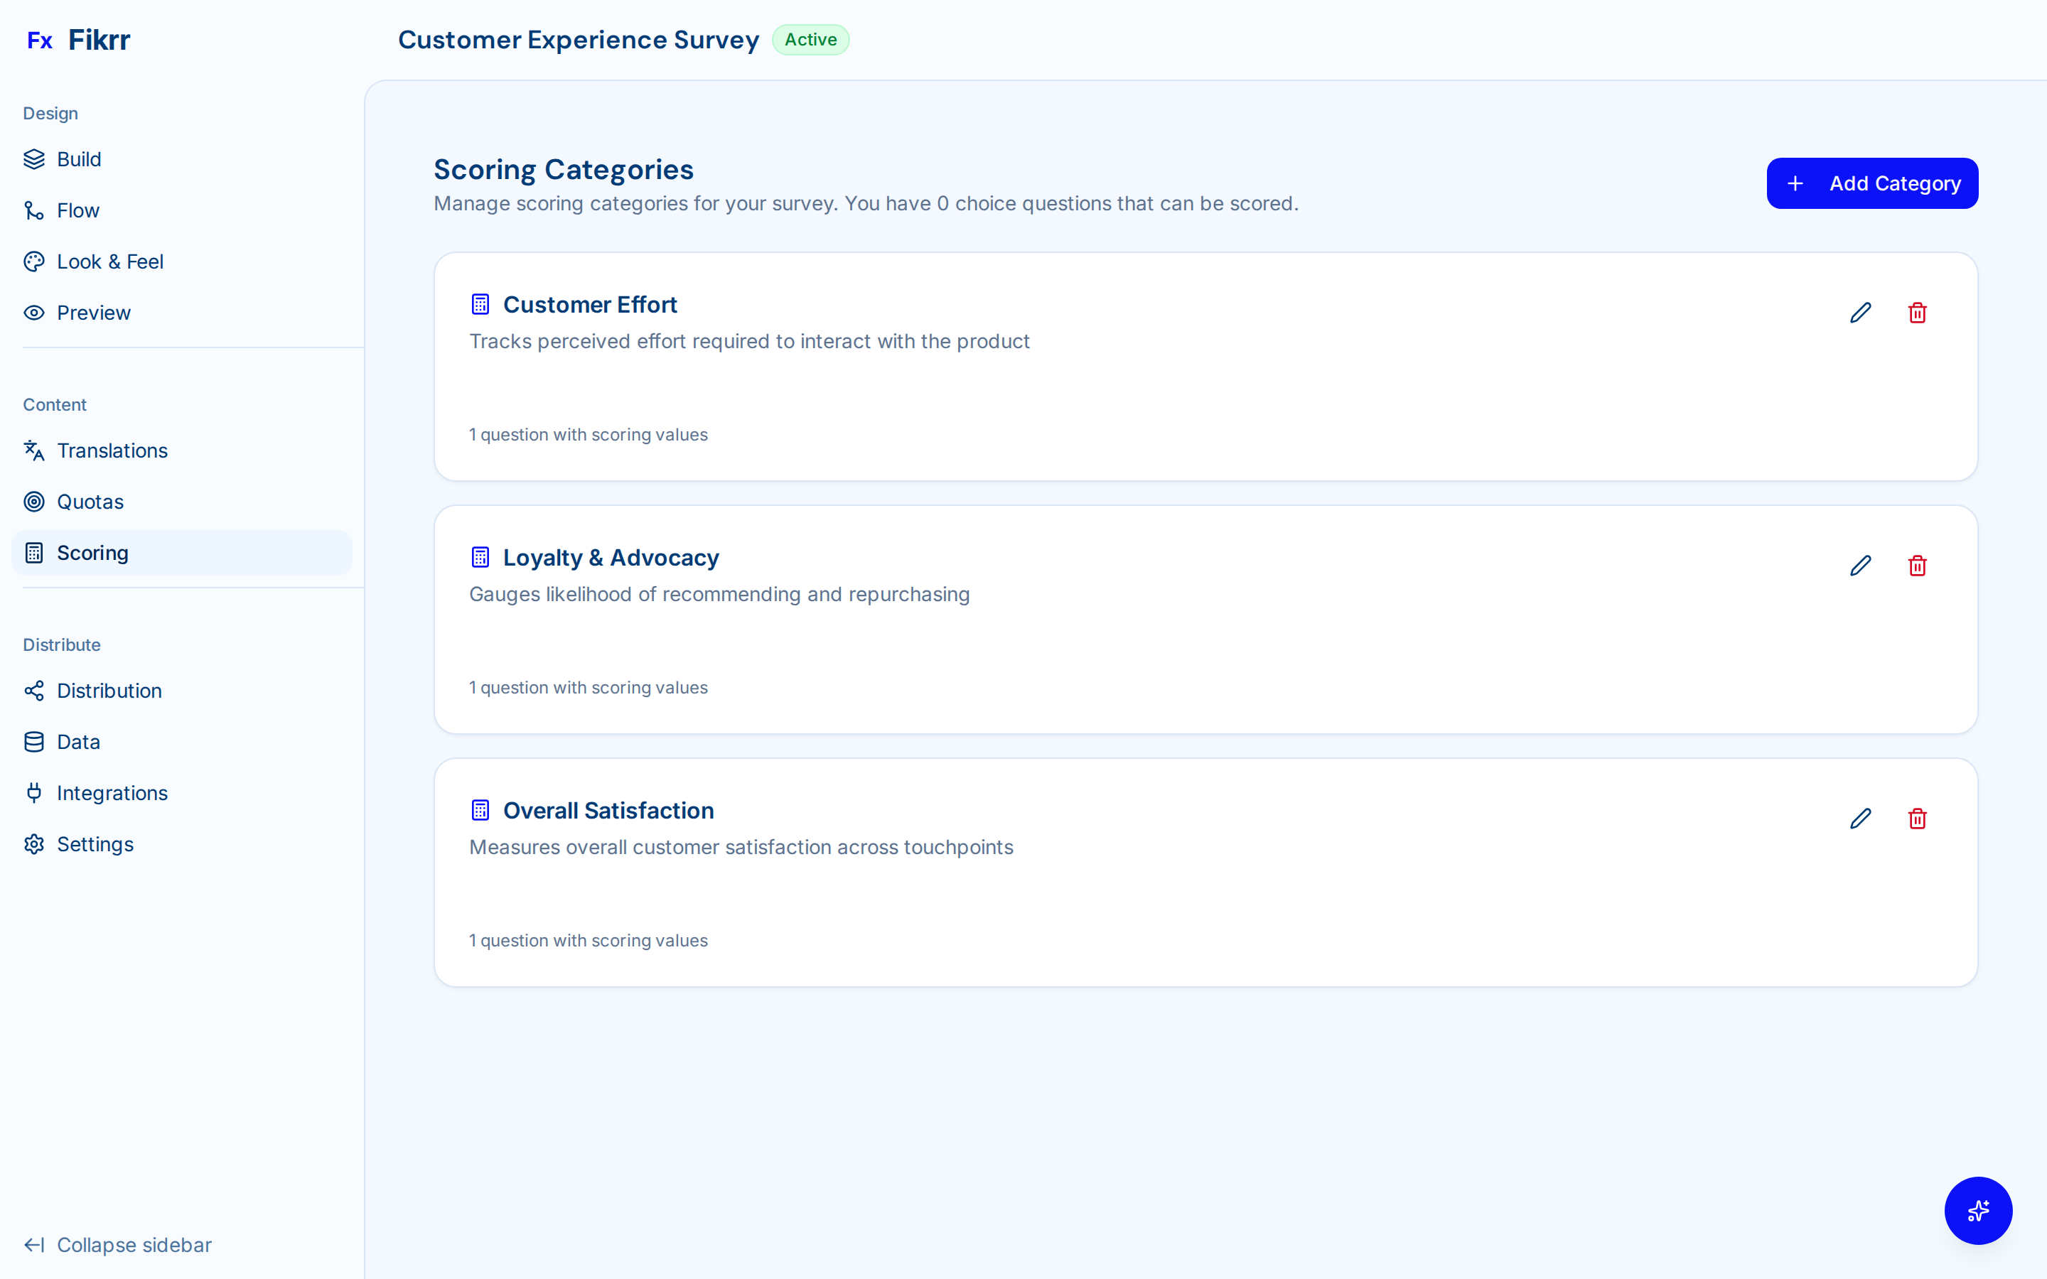Open Settings with the gear icon
Screen dimensions: 2047x1279
point(34,843)
